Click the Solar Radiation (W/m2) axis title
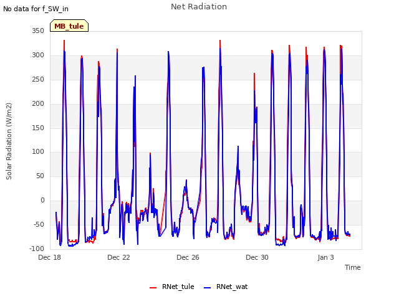399x299 pixels. (x=9, y=141)
